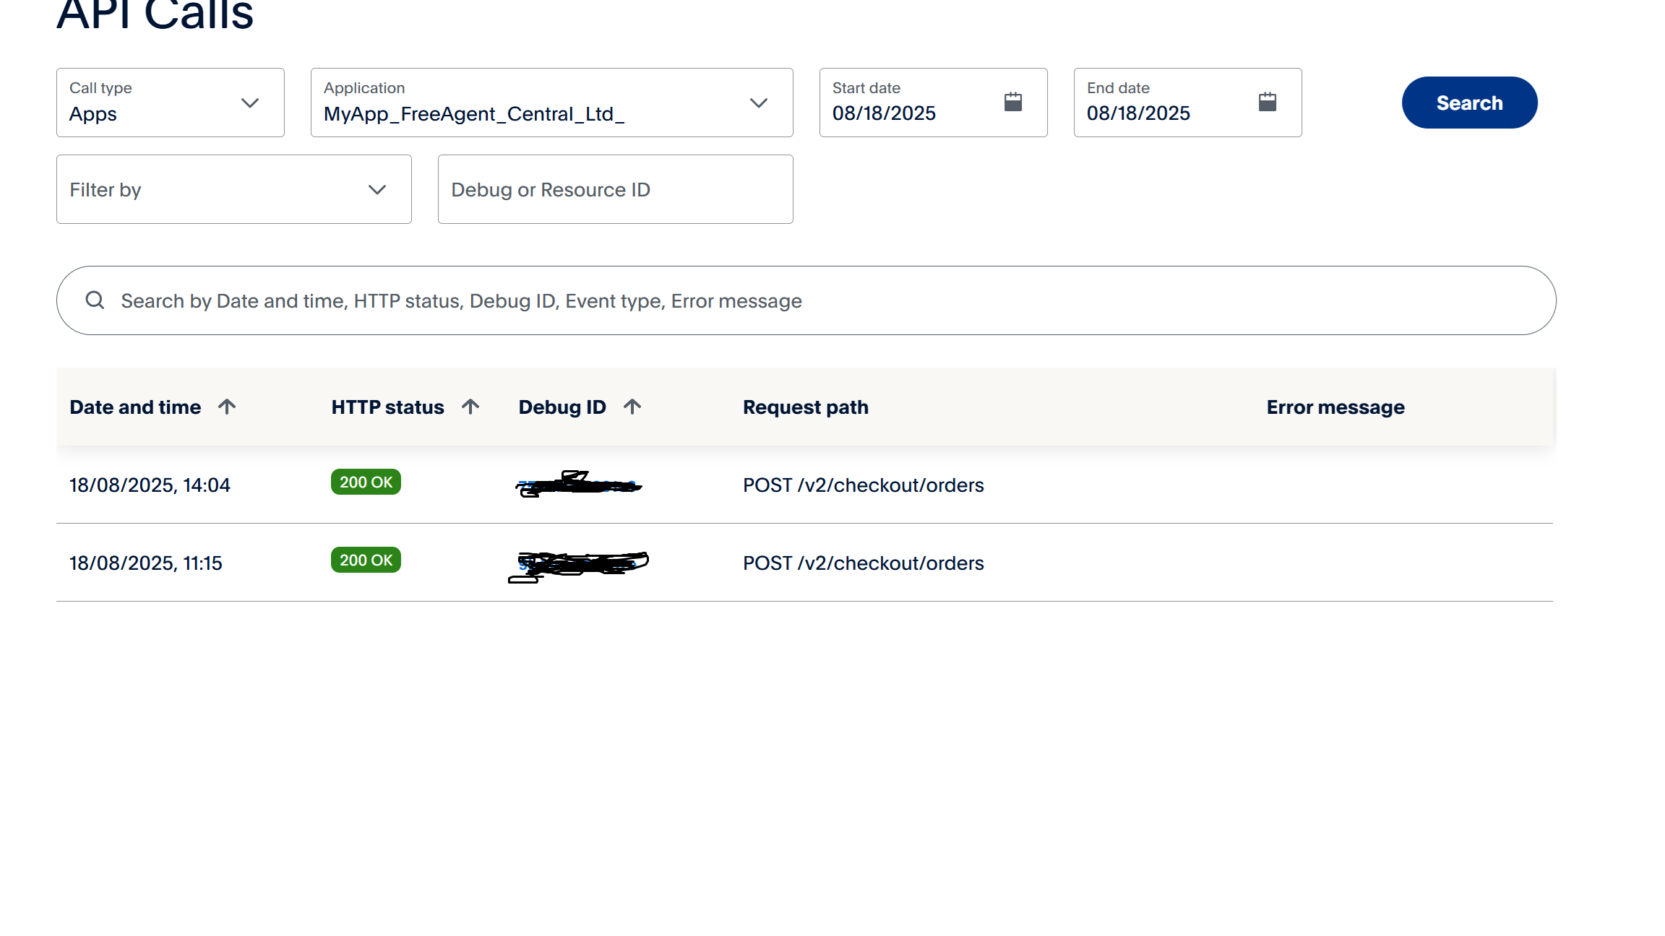
Task: Sort by Debug ID arrow
Action: click(x=632, y=407)
